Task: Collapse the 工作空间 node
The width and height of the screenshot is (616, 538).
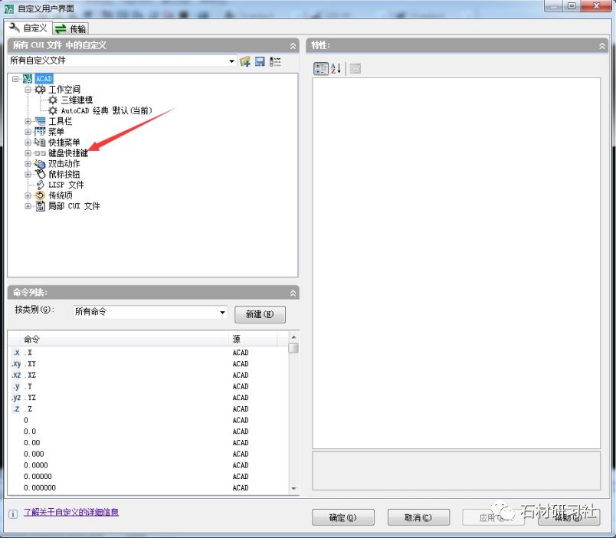Action: tap(28, 90)
